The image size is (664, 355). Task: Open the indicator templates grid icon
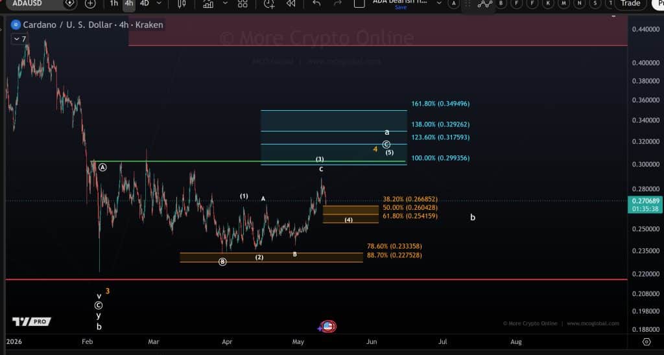click(243, 4)
